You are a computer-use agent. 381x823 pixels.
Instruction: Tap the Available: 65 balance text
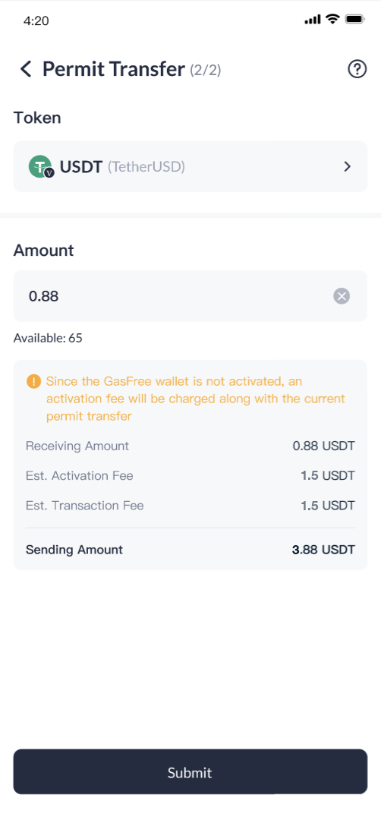click(48, 338)
